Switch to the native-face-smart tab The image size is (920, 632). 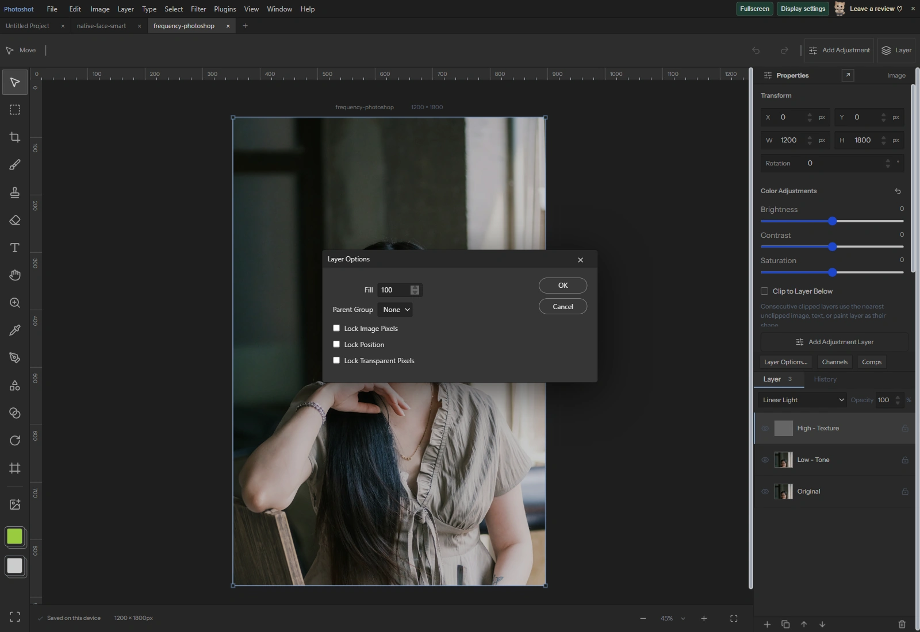pos(101,26)
